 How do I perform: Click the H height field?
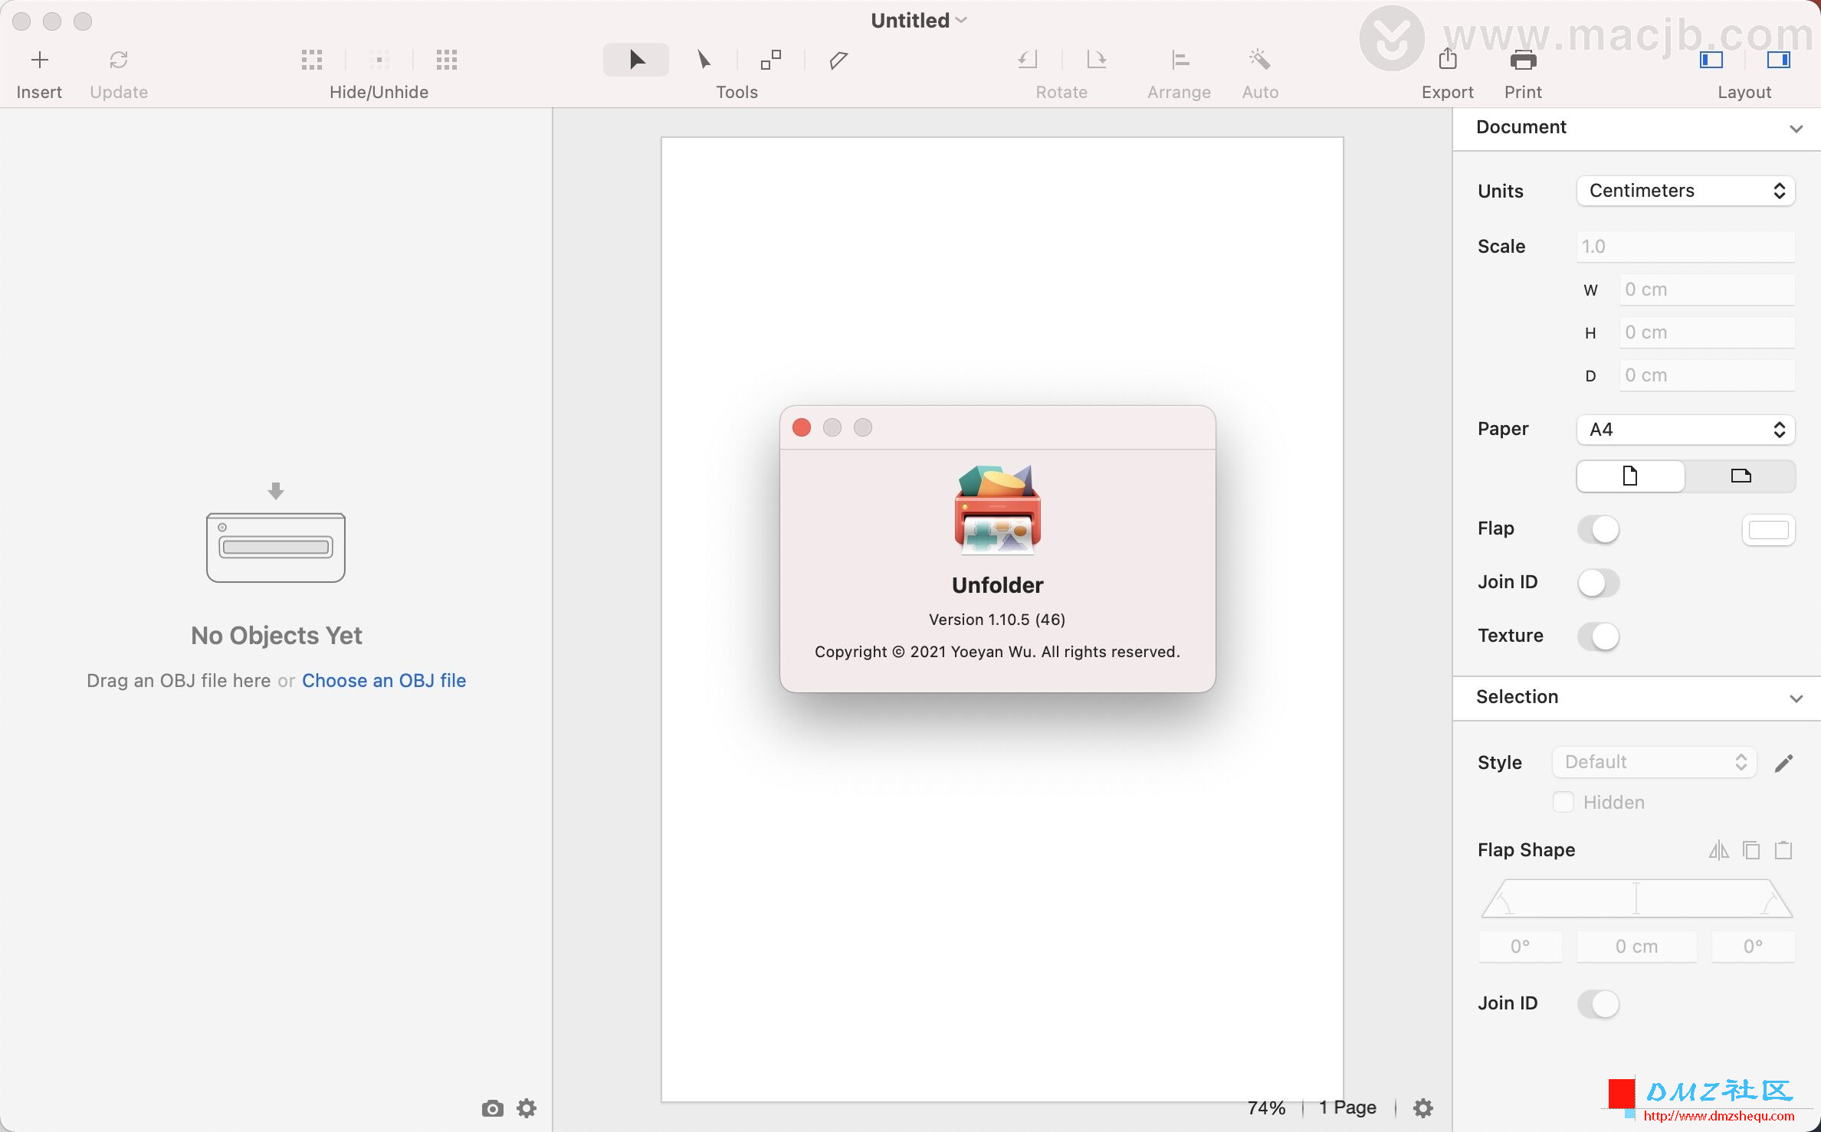(1707, 332)
